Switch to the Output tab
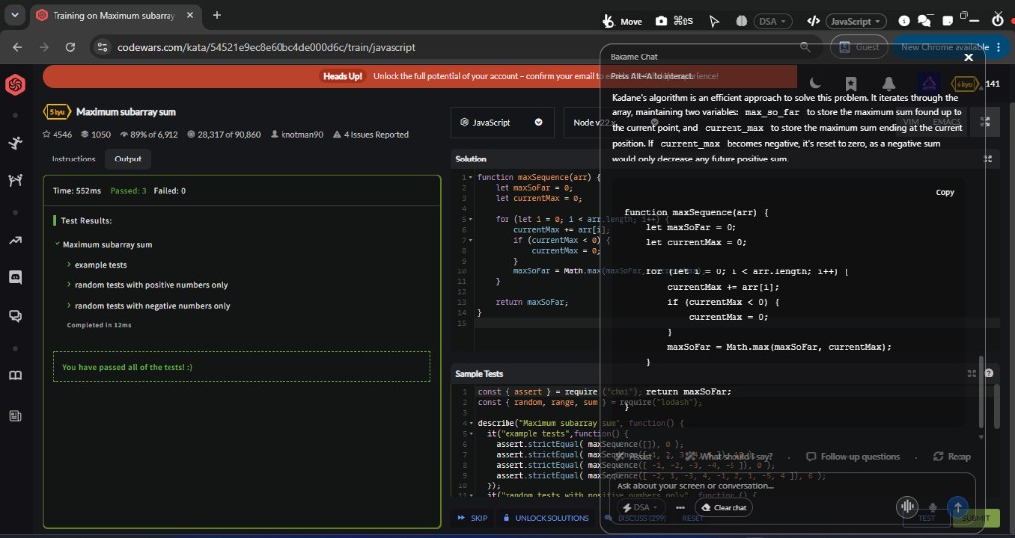The image size is (1015, 538). [x=128, y=159]
